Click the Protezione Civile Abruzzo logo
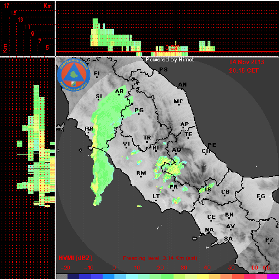Image resolution: width=279 pixels, height=279 pixels. (74, 75)
